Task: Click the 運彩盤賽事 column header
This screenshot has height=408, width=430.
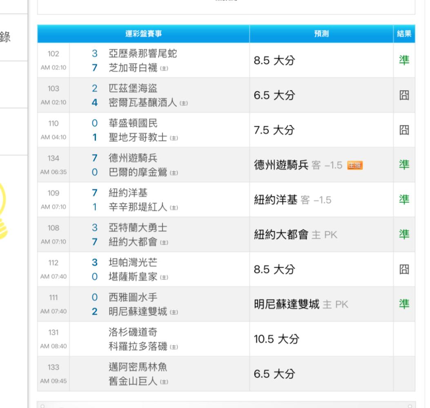Action: click(143, 34)
